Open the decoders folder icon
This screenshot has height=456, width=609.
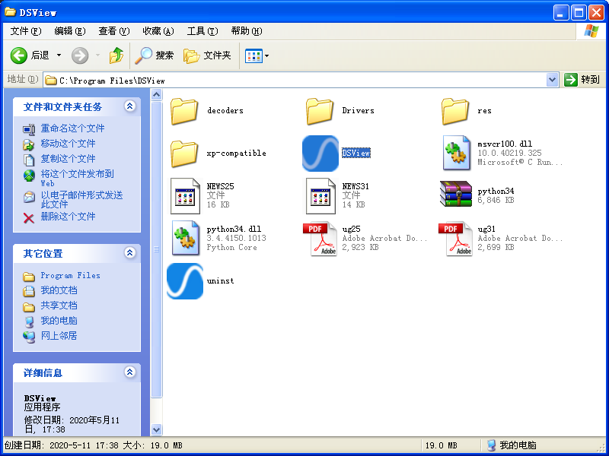(184, 111)
